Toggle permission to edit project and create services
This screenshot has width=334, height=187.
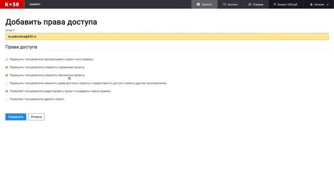pos(7,91)
